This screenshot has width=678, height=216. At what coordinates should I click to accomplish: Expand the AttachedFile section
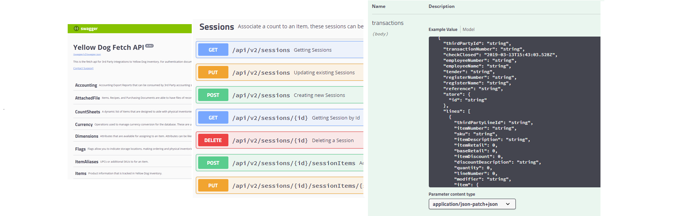(x=87, y=98)
